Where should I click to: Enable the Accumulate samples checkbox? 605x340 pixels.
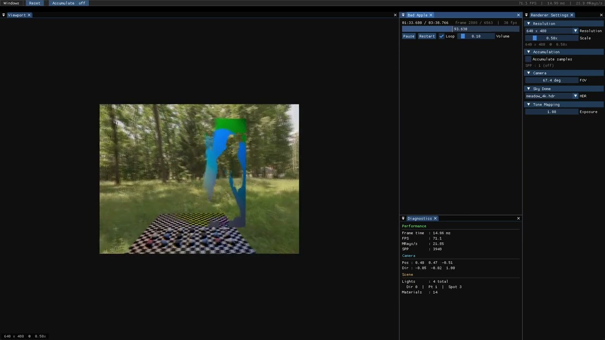click(528, 59)
